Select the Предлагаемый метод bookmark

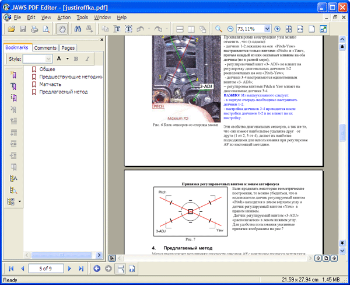click(64, 92)
